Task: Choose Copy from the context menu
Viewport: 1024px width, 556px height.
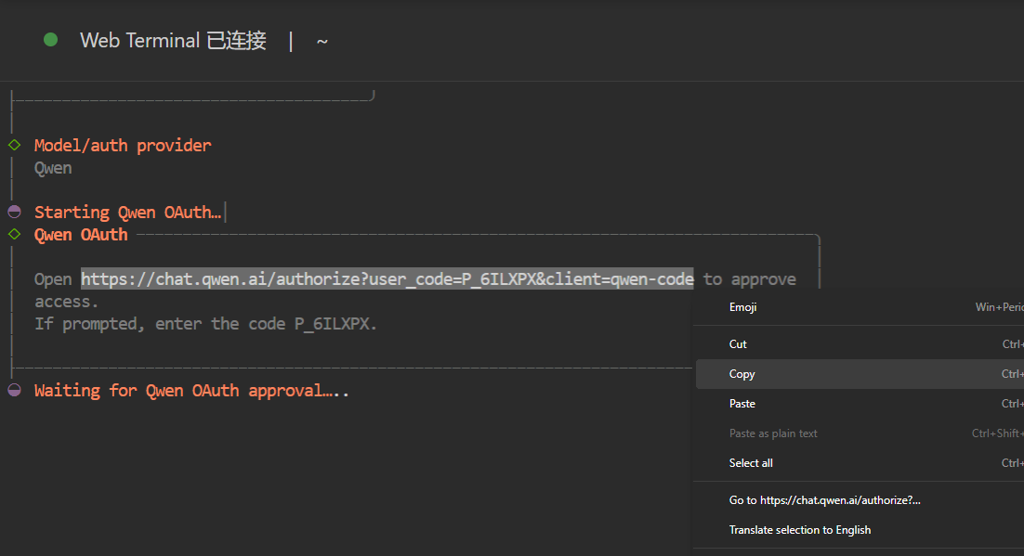Action: (742, 374)
